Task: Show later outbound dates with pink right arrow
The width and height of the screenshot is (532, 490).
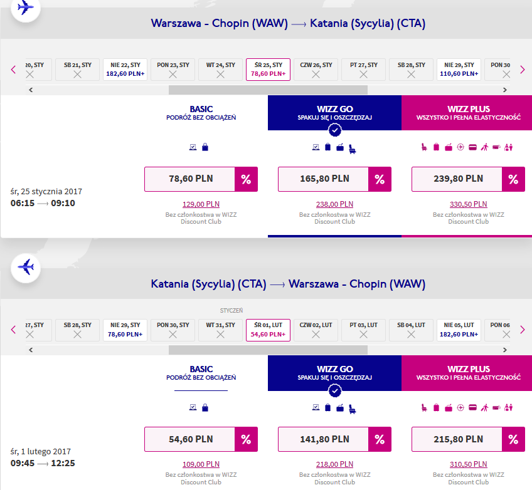Action: (523, 70)
